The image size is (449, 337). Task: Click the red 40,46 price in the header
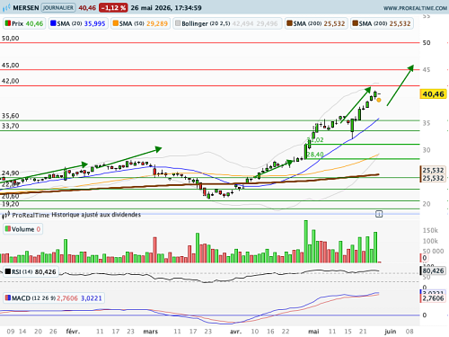pos(87,8)
